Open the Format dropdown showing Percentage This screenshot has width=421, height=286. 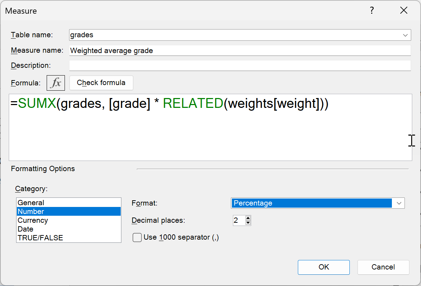pyautogui.click(x=399, y=203)
